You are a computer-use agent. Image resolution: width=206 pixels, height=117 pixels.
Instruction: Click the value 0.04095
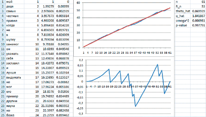click(x=62, y=44)
